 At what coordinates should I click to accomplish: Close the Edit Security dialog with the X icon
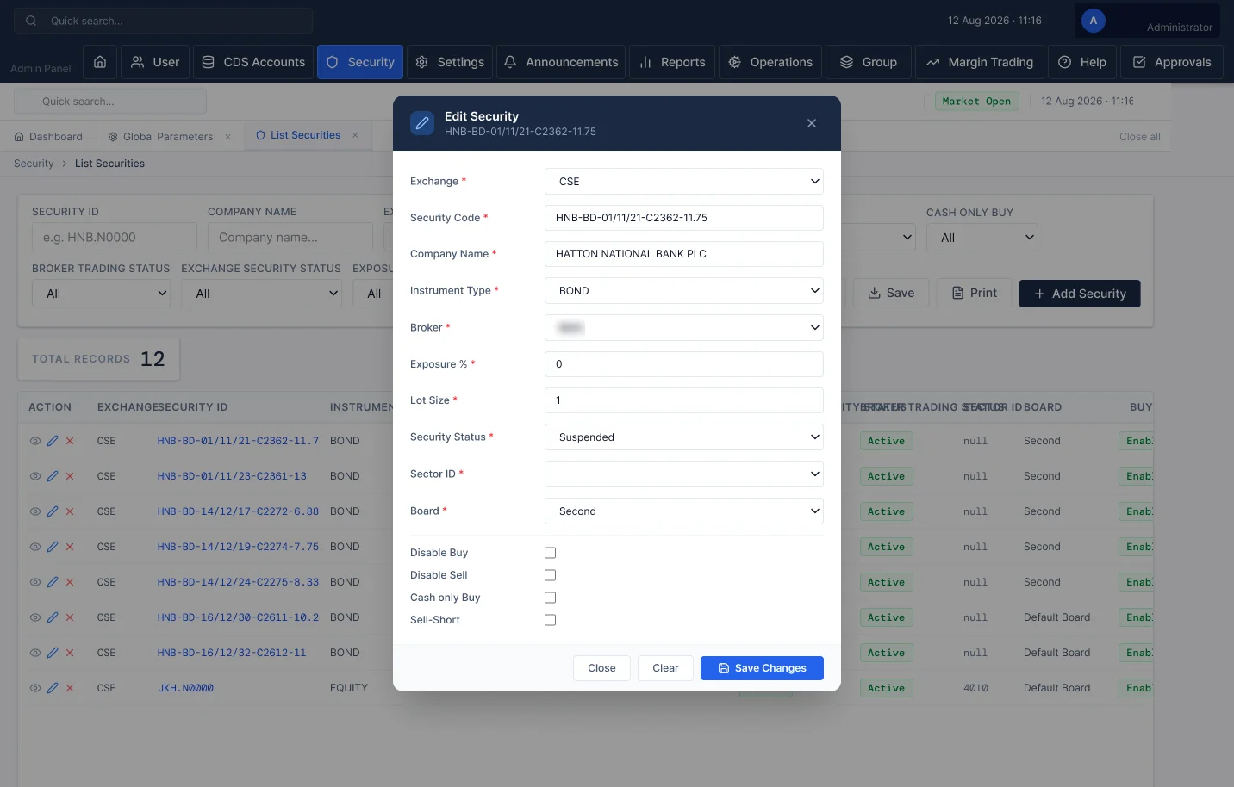tap(812, 123)
